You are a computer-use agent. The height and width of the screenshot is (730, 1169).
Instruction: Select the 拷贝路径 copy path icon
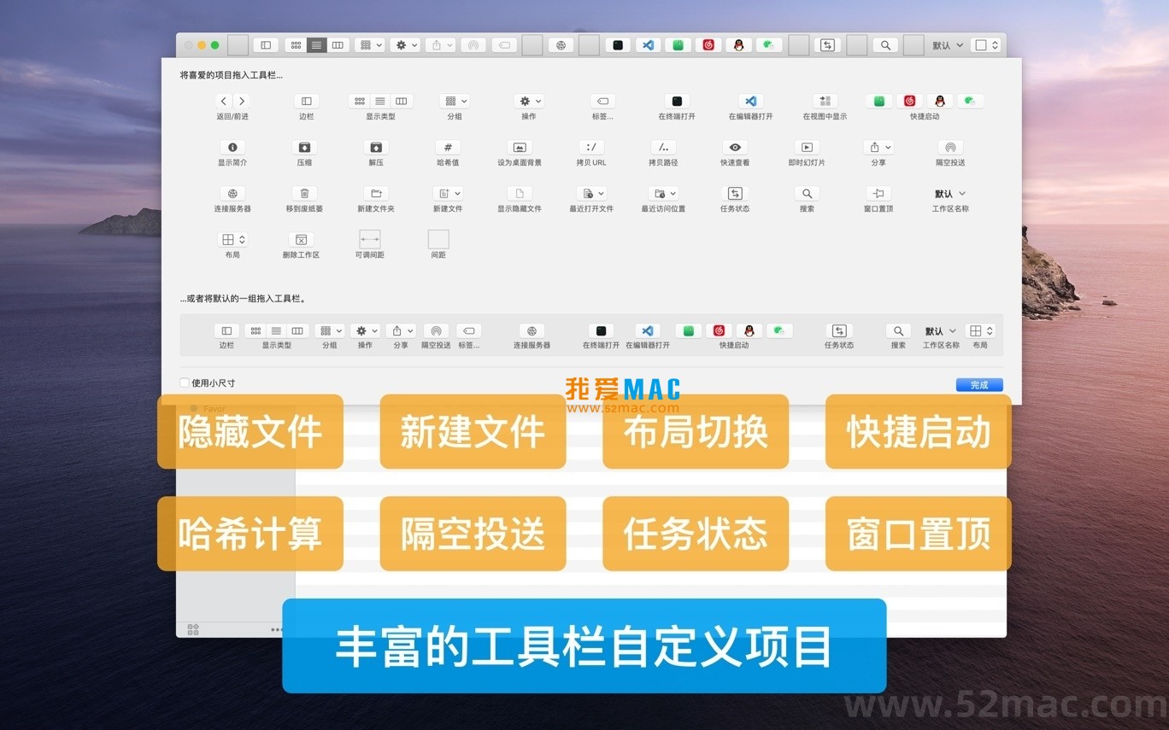pos(663,147)
